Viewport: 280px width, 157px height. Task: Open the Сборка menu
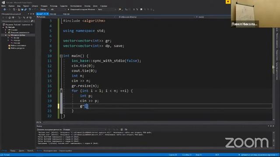[35, 6]
